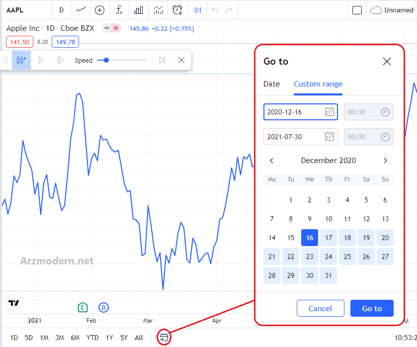The width and height of the screenshot is (417, 347).
Task: Open the AAPL symbol search
Action: point(15,10)
